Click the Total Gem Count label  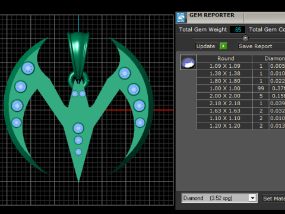[x=267, y=30]
